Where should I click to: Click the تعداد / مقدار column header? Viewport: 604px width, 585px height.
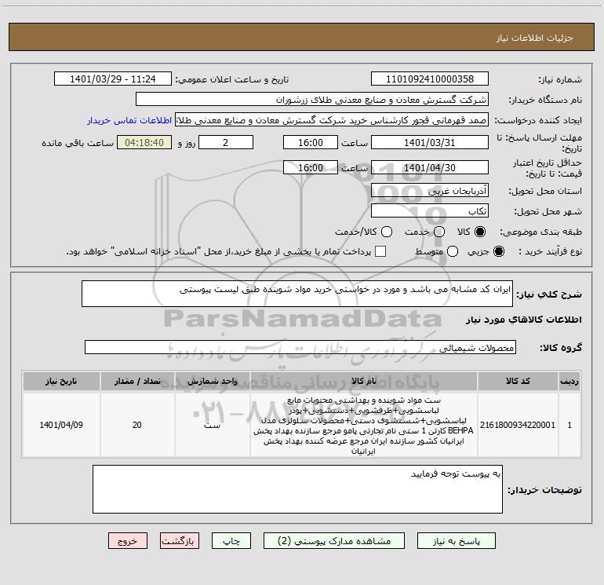(x=137, y=381)
